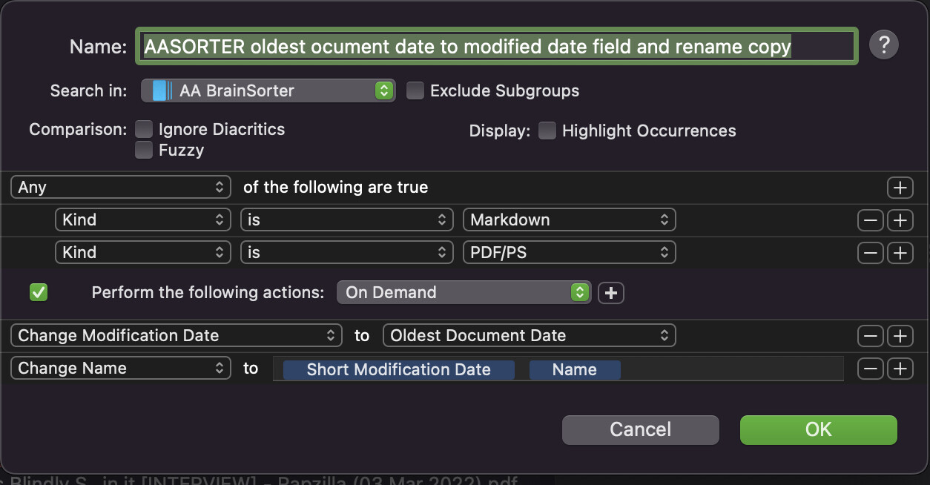Disable the Perform the following actions checkbox
930x485 pixels.
[x=38, y=292]
